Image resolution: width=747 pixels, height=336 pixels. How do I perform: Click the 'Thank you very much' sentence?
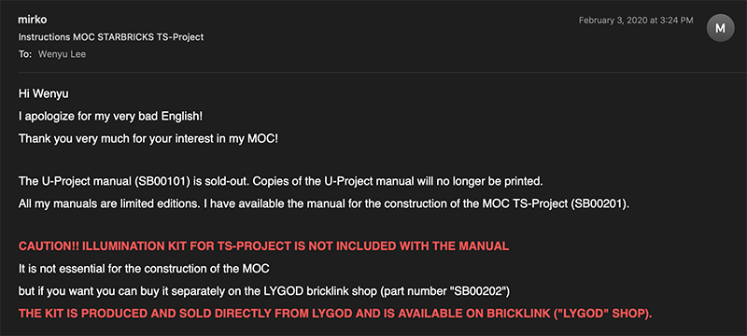pos(148,138)
